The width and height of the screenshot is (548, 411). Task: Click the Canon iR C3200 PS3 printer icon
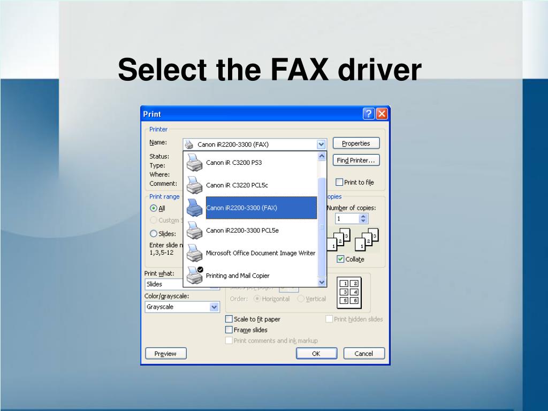pyautogui.click(x=194, y=163)
